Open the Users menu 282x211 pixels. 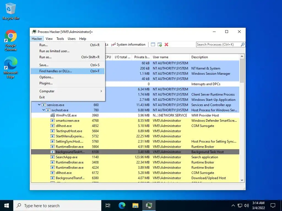pos(72,38)
